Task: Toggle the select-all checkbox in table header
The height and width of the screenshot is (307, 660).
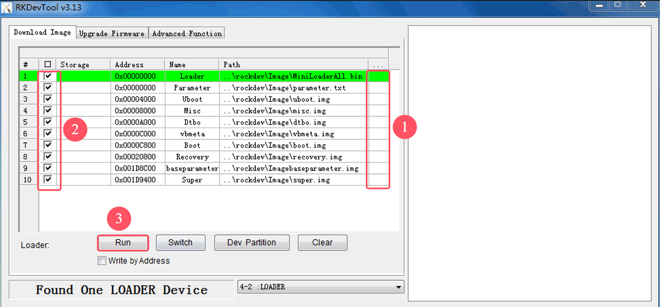Action: [x=48, y=64]
